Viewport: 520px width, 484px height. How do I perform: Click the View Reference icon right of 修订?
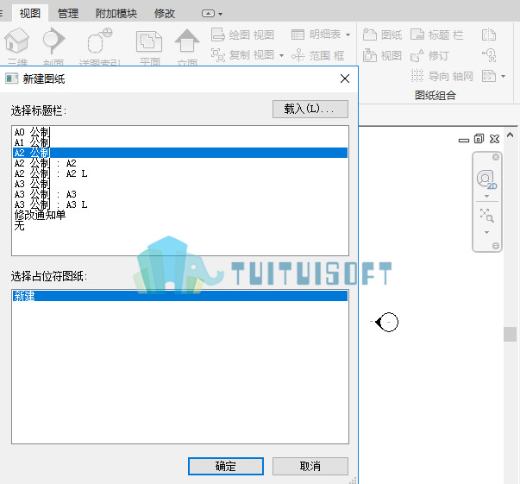coord(489,55)
